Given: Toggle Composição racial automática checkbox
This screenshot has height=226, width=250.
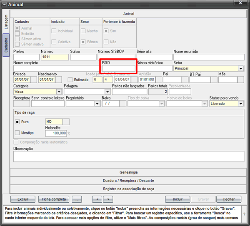Looking at the screenshot, I should coord(16,142).
